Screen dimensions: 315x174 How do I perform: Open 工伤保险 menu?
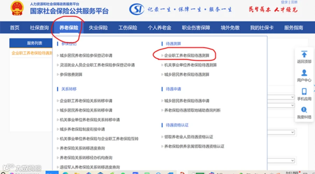click(127, 28)
